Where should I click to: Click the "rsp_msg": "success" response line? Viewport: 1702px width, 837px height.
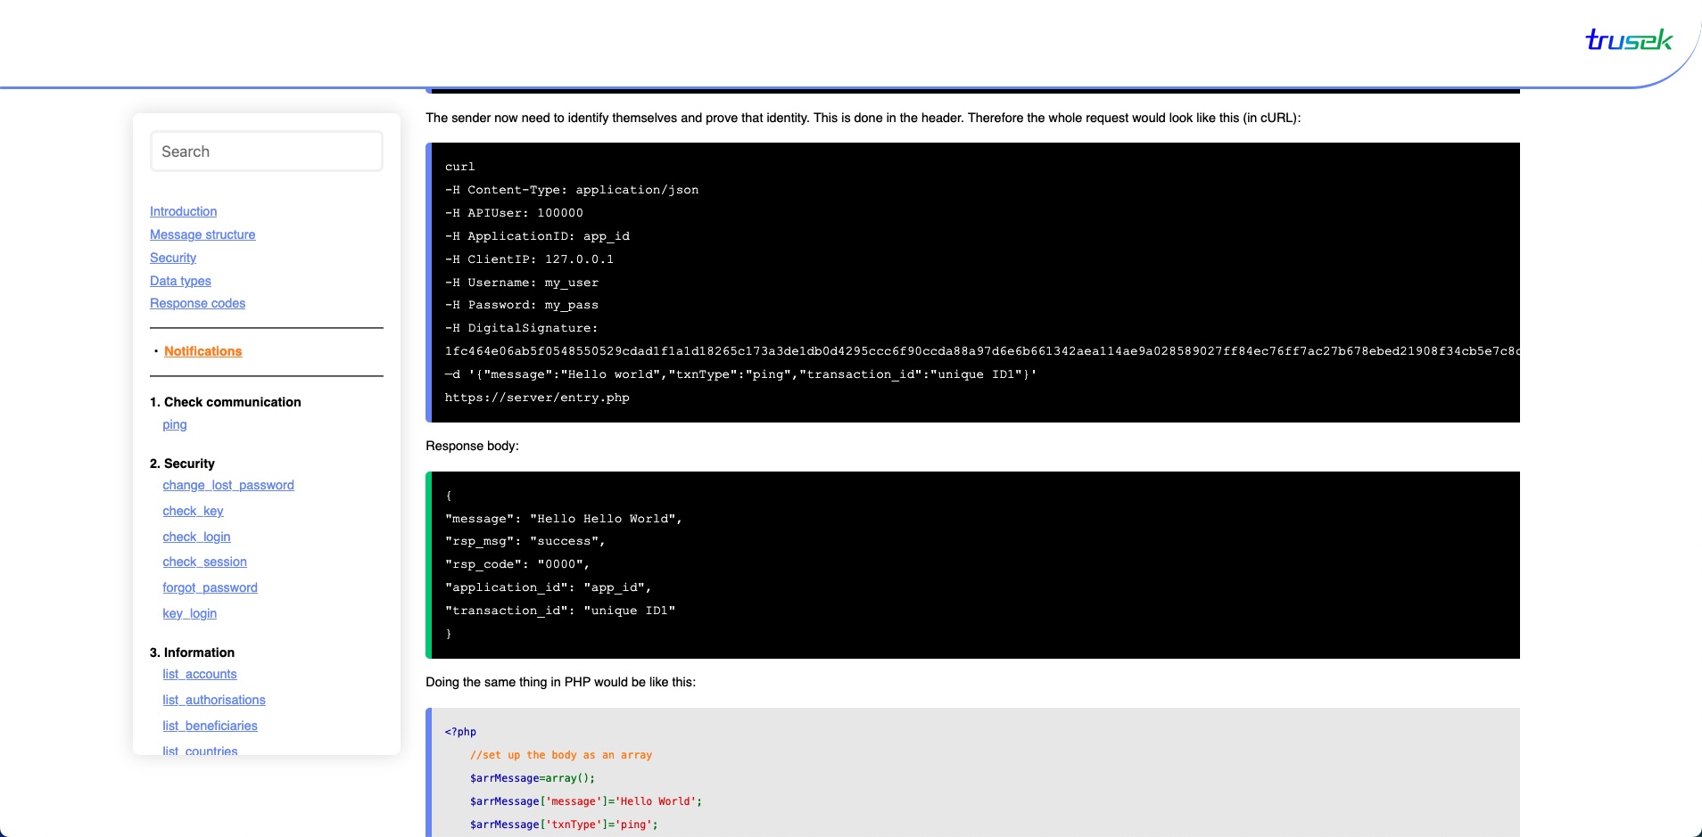[525, 541]
